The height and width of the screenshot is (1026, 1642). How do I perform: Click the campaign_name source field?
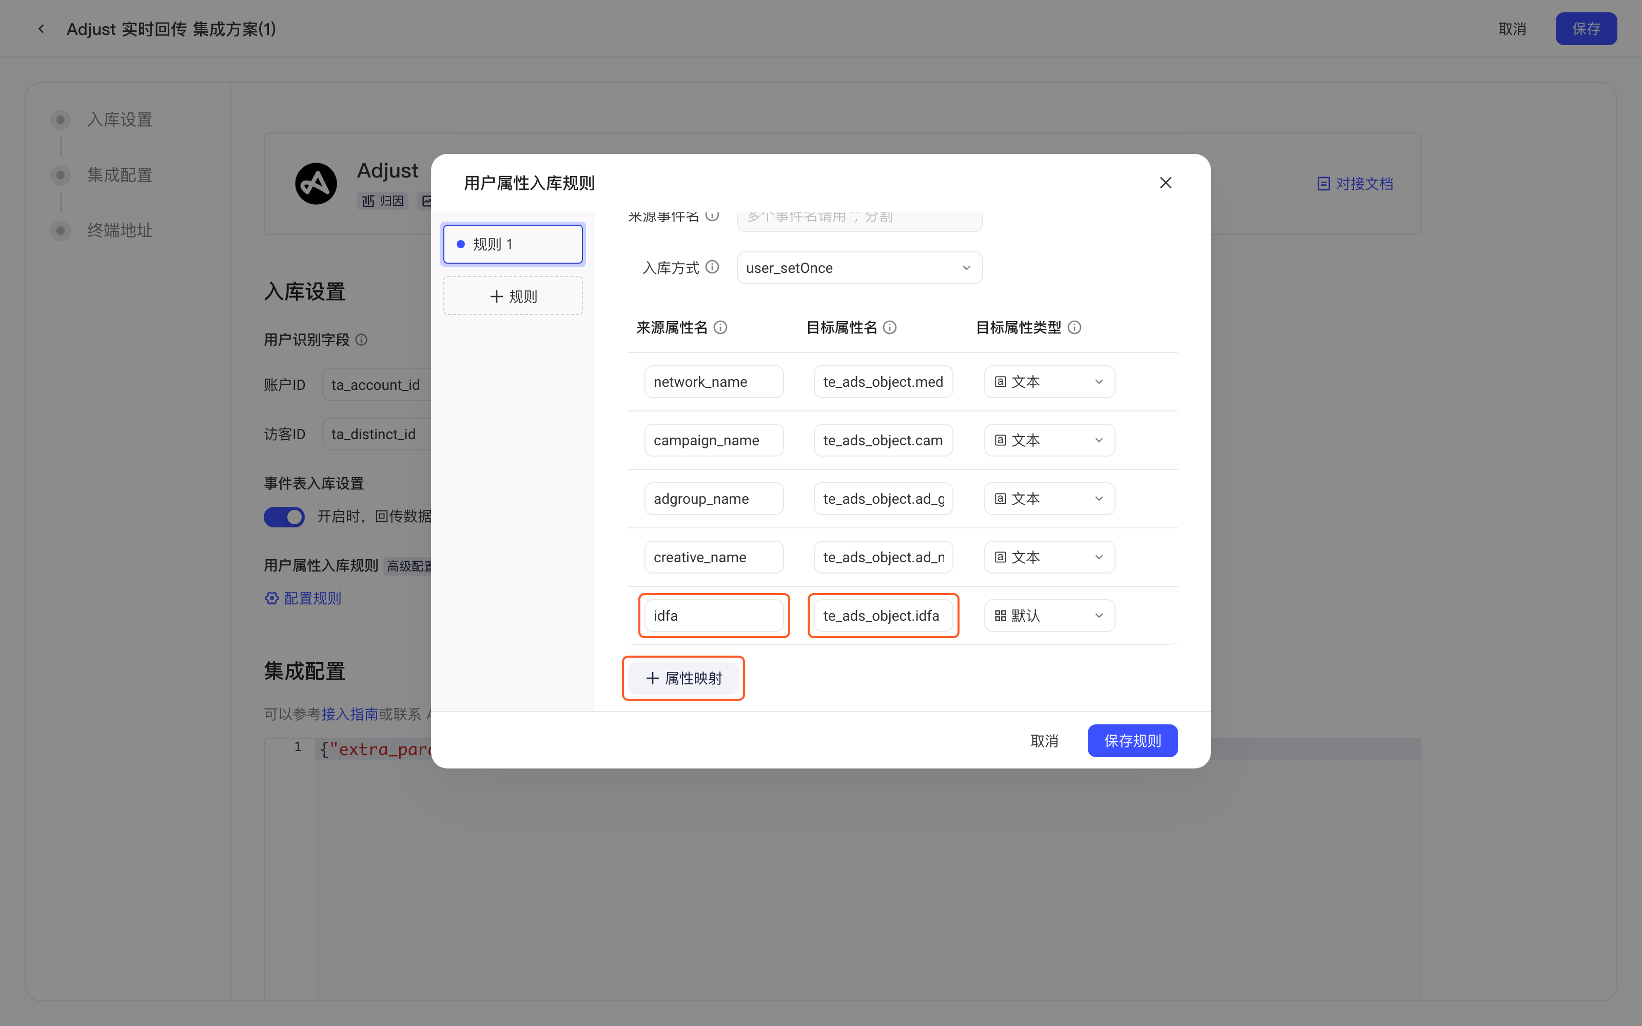714,440
